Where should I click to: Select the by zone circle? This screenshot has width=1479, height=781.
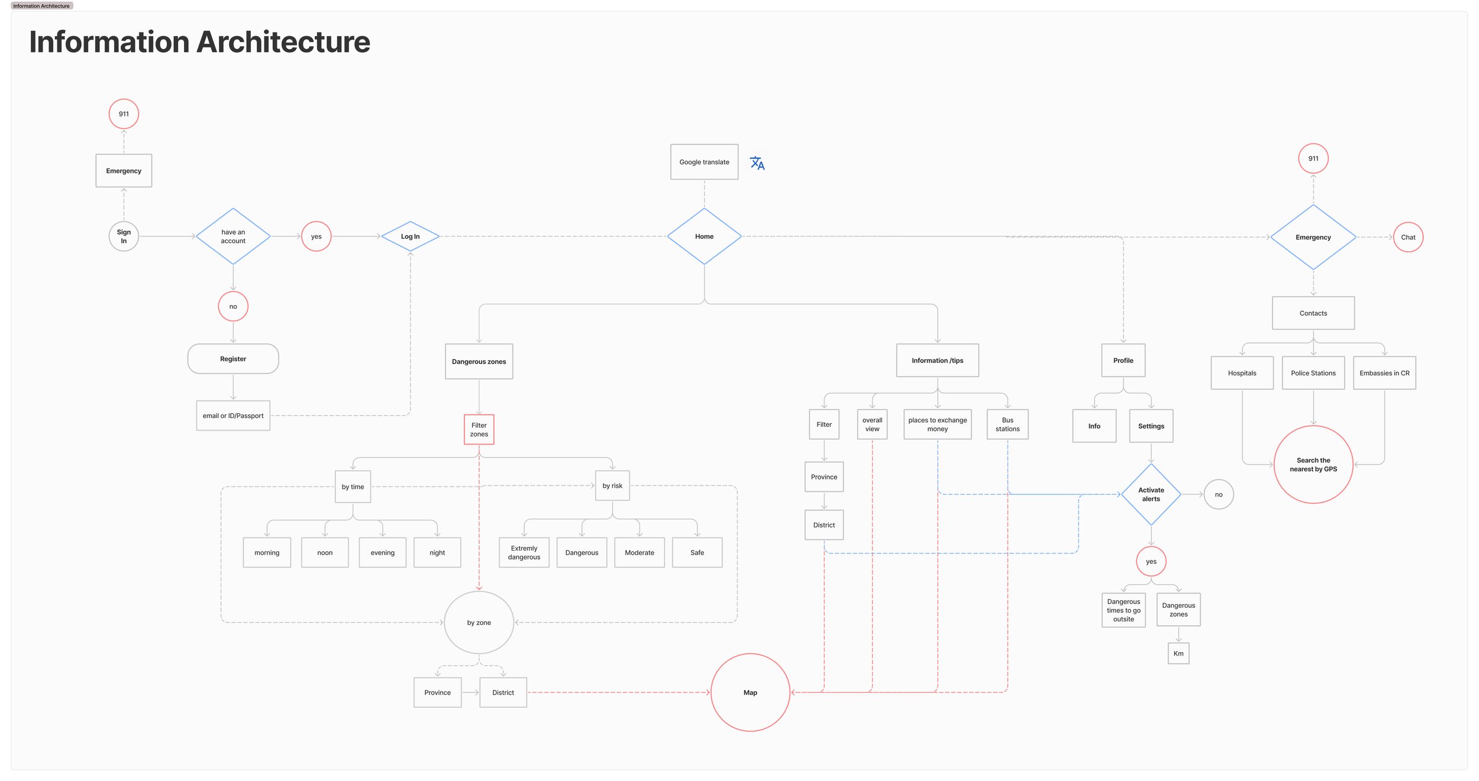tap(479, 623)
